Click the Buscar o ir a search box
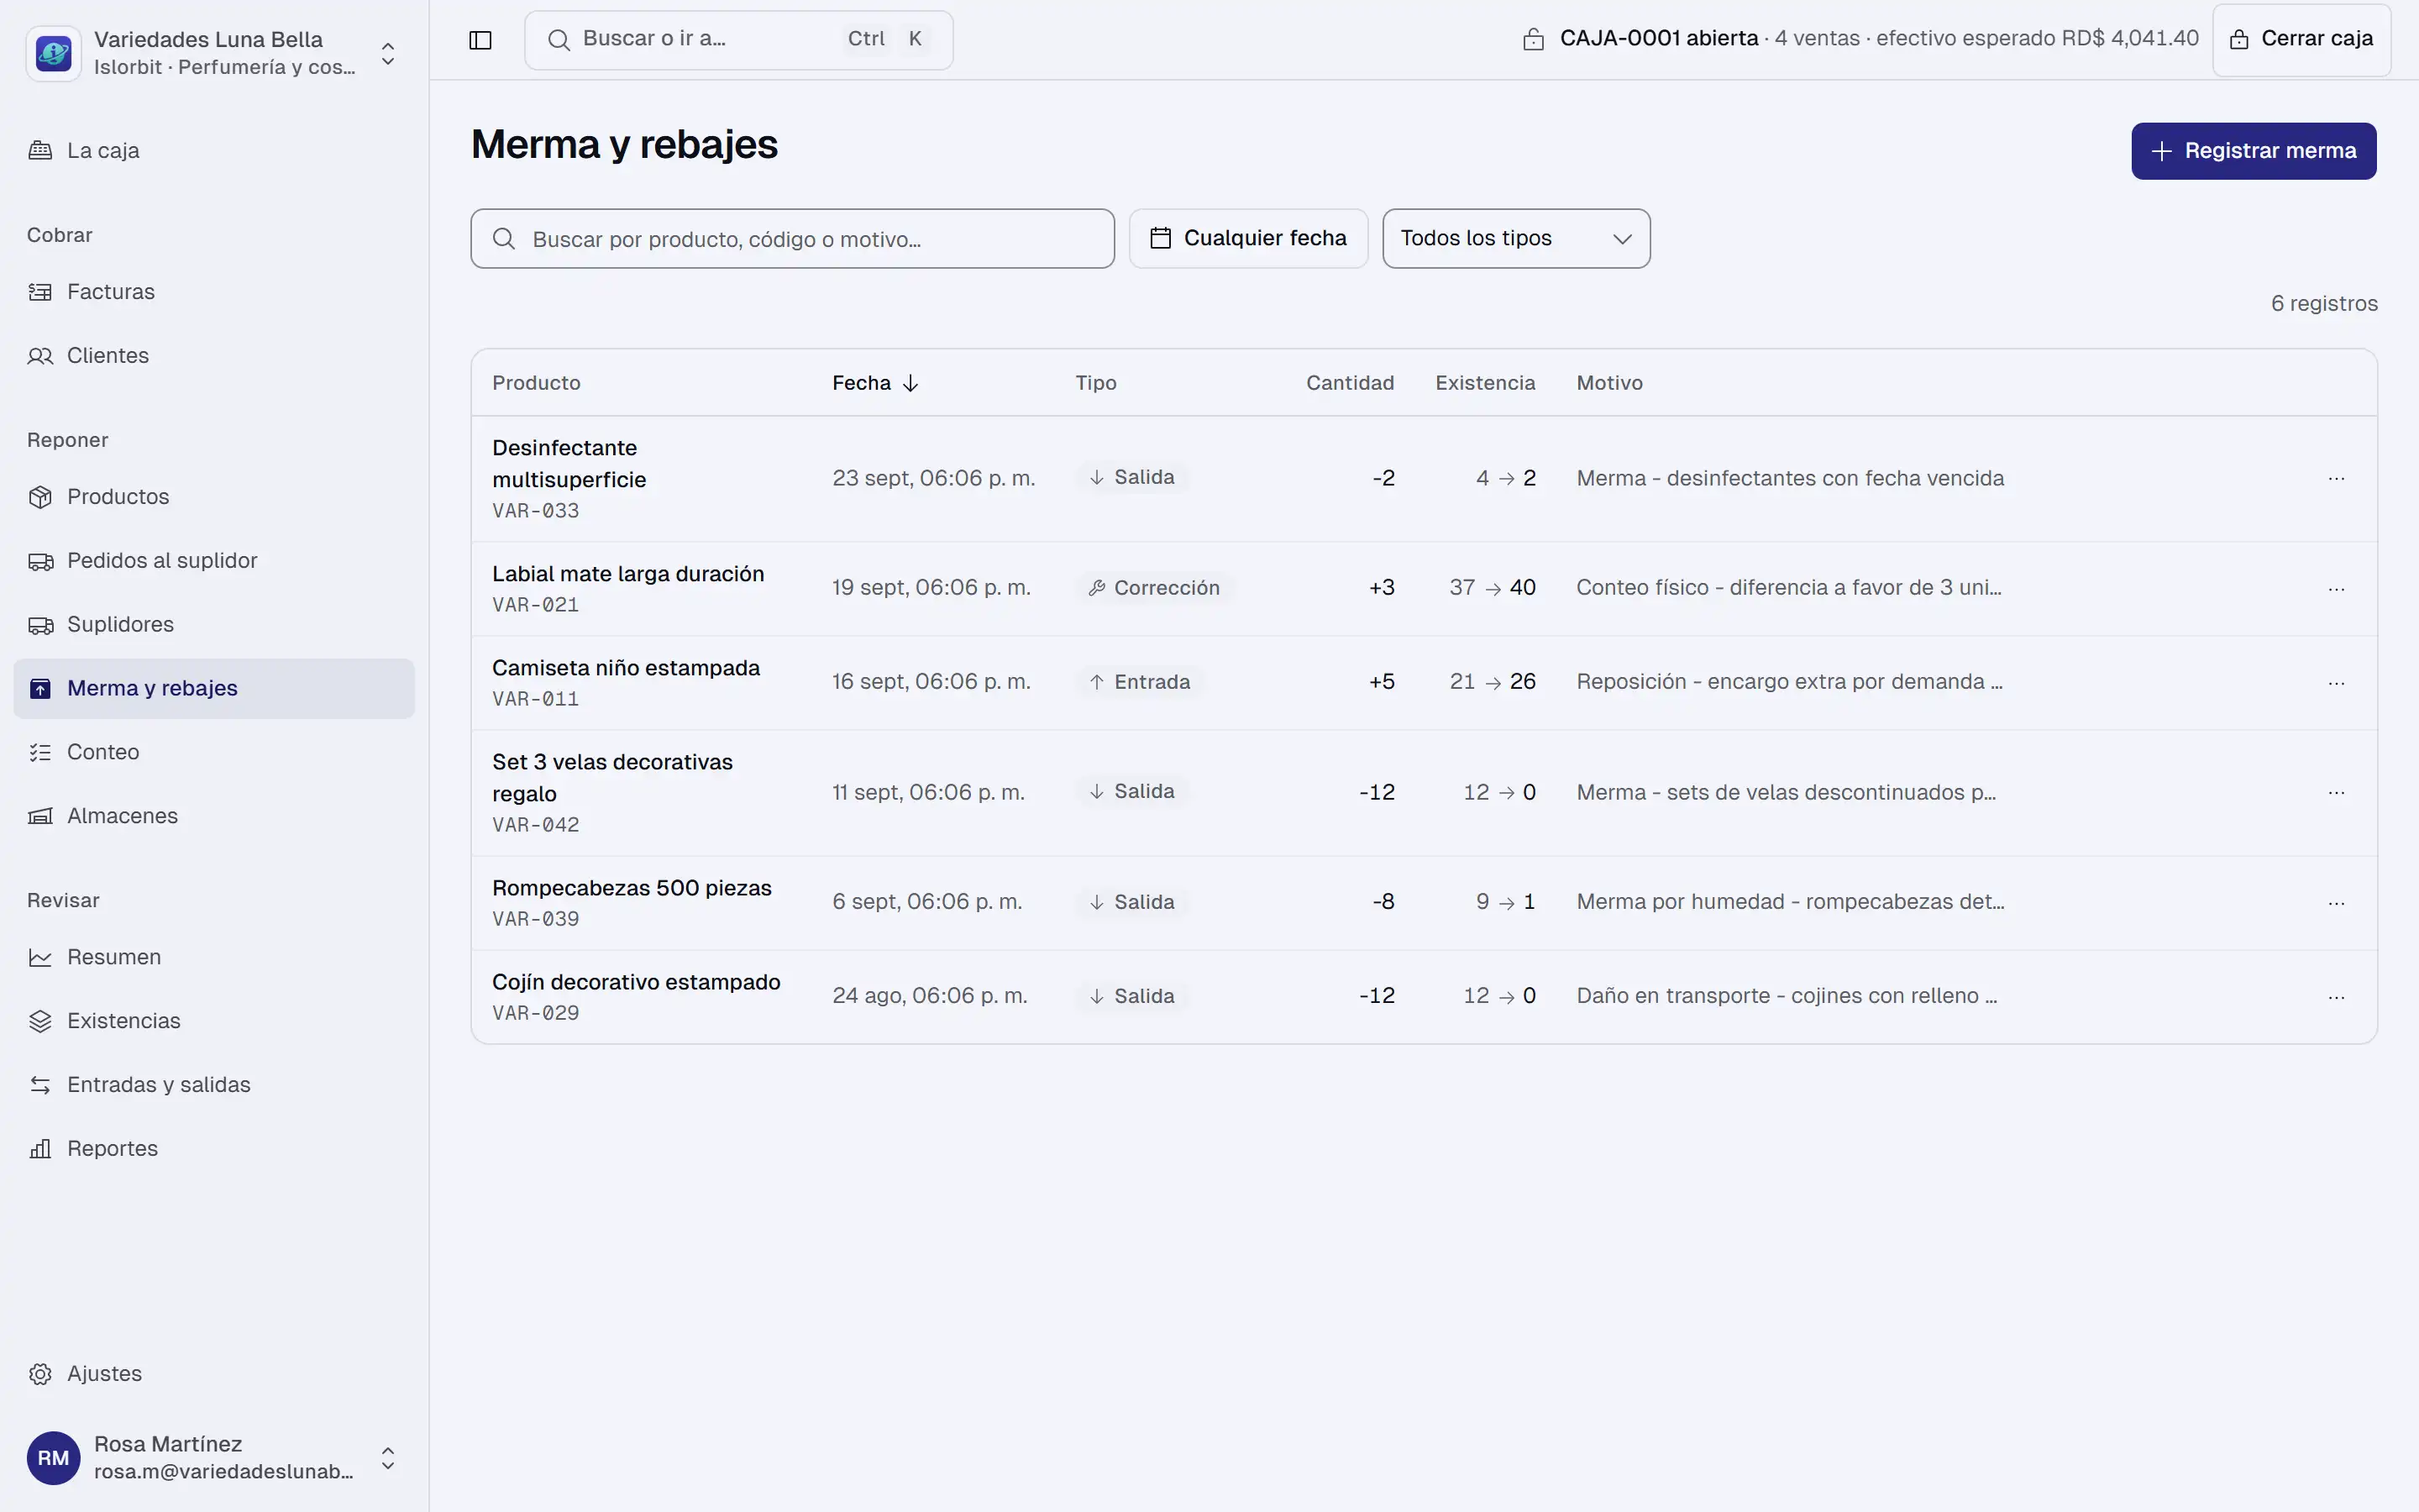This screenshot has height=1512, width=2419. 737,40
